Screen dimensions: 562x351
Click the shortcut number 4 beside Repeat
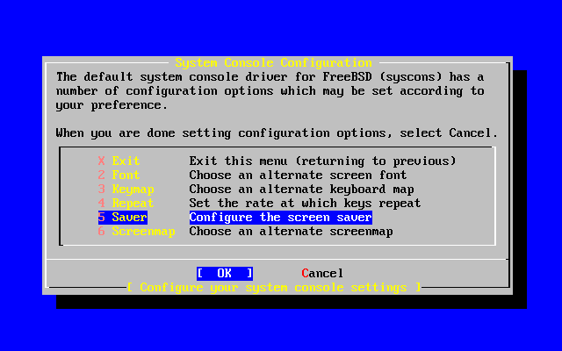(102, 203)
